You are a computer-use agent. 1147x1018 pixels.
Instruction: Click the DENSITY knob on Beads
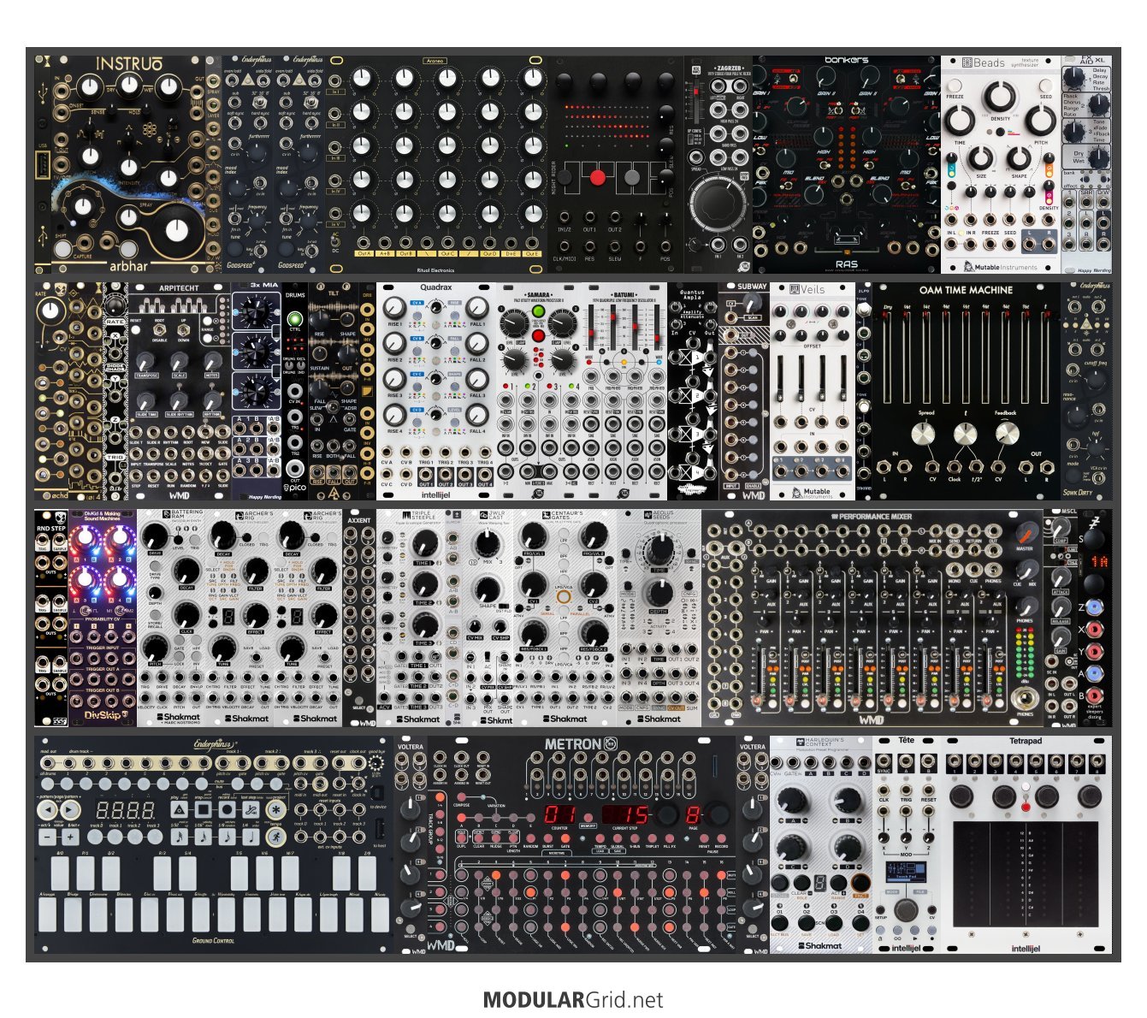tap(1000, 96)
